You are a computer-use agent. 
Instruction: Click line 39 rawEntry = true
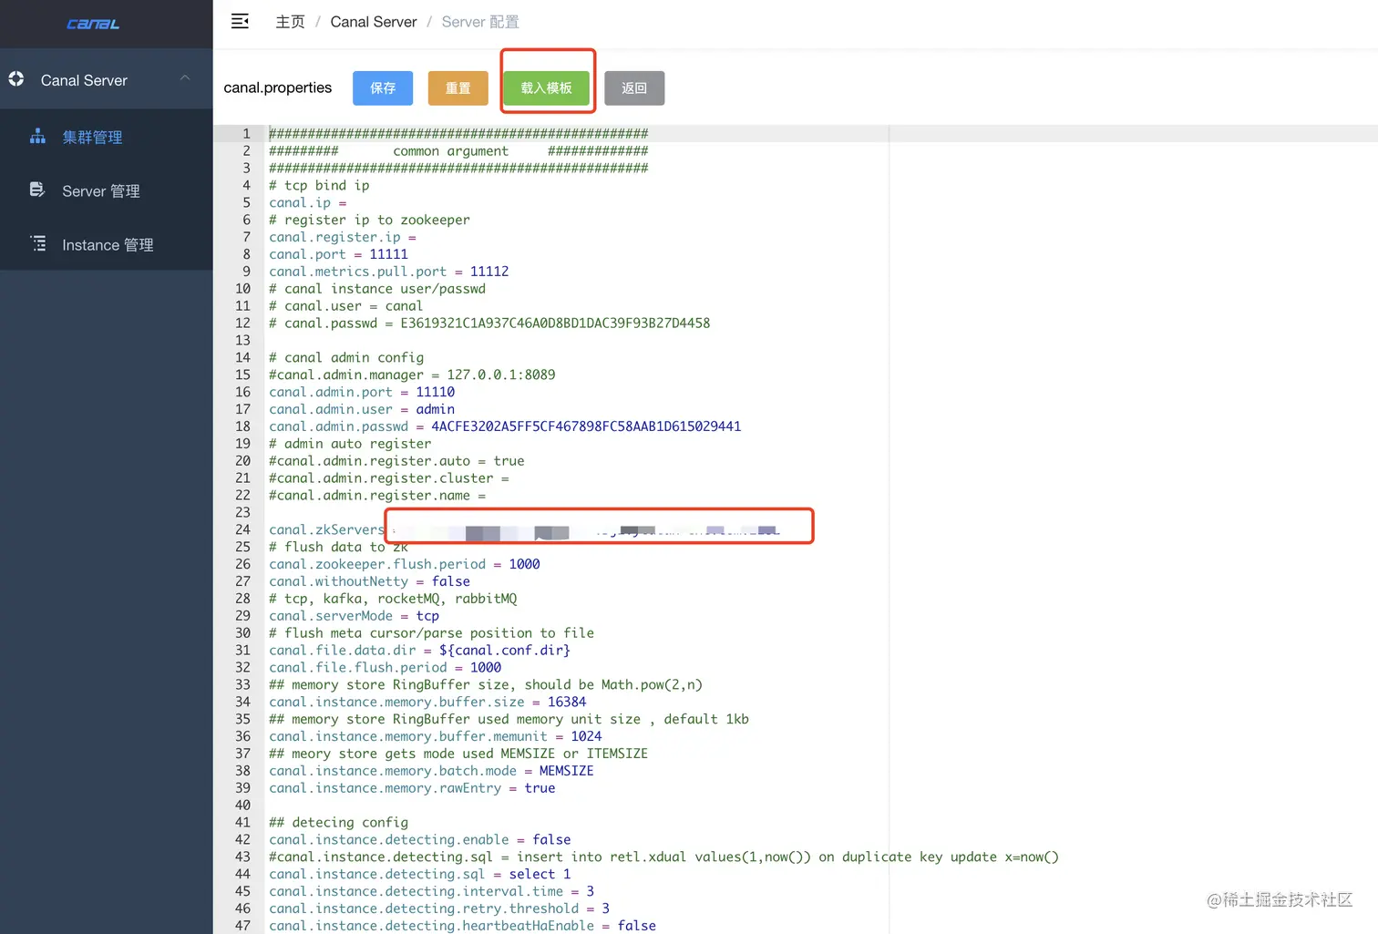click(x=412, y=788)
